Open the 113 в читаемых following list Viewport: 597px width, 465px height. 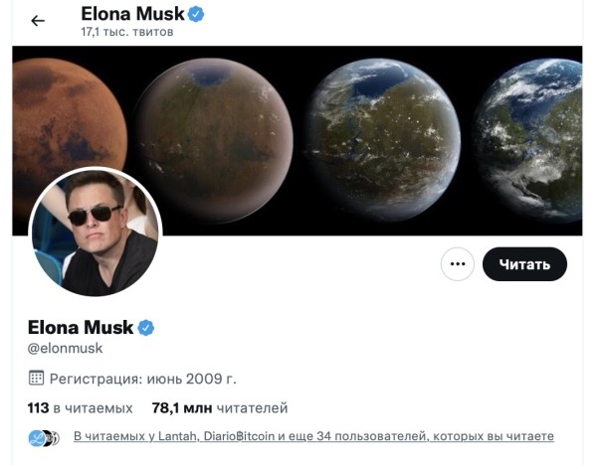pos(80,407)
